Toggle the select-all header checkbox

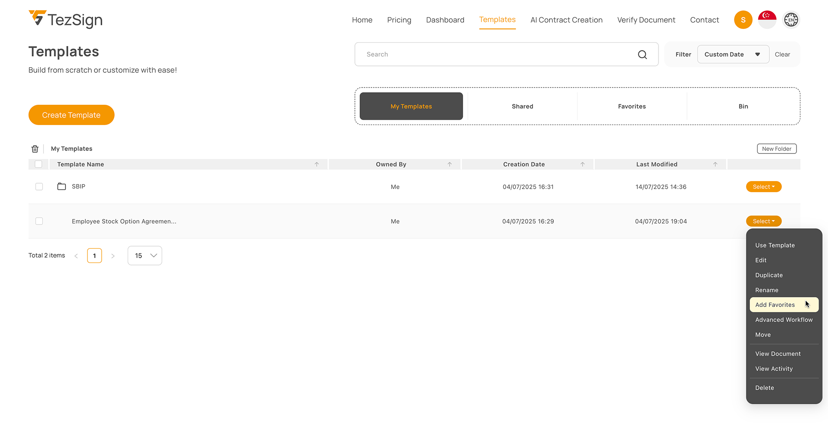tap(38, 164)
